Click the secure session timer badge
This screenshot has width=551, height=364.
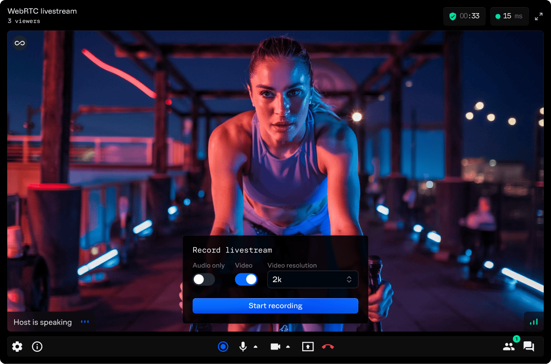(x=464, y=16)
